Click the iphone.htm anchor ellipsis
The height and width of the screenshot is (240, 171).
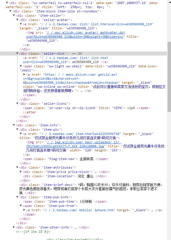pyautogui.click(x=152, y=210)
